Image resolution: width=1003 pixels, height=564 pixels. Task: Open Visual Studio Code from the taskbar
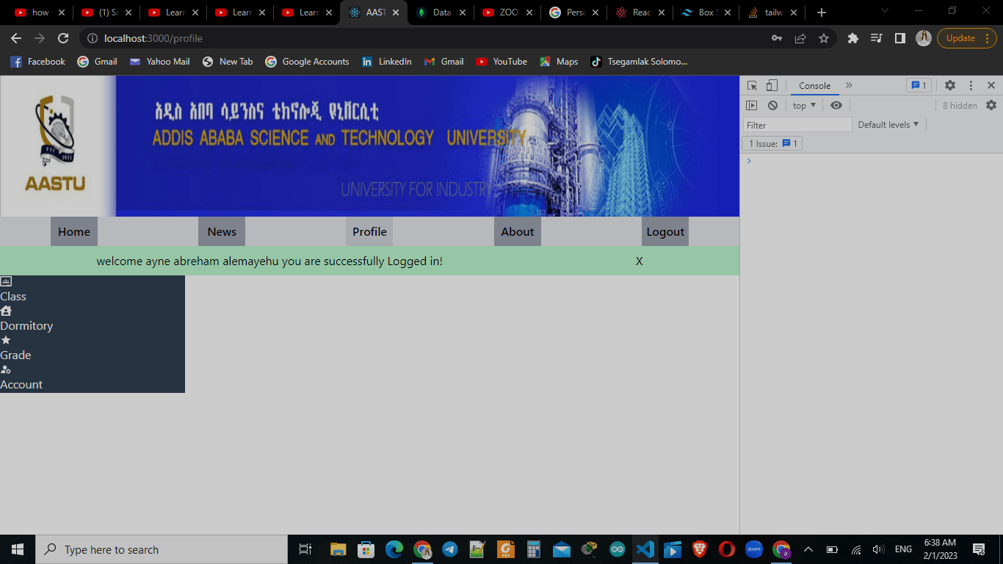645,549
